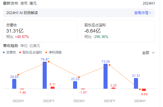Click the orange margin point above 2022FY
The image size is (163, 107).
pyautogui.click(x=49, y=62)
